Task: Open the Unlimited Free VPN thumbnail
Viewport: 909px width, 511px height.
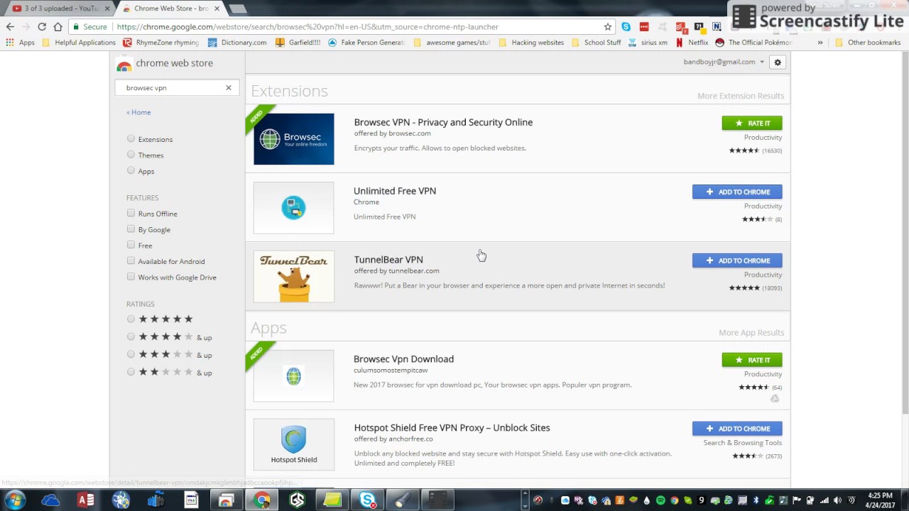Action: (294, 208)
